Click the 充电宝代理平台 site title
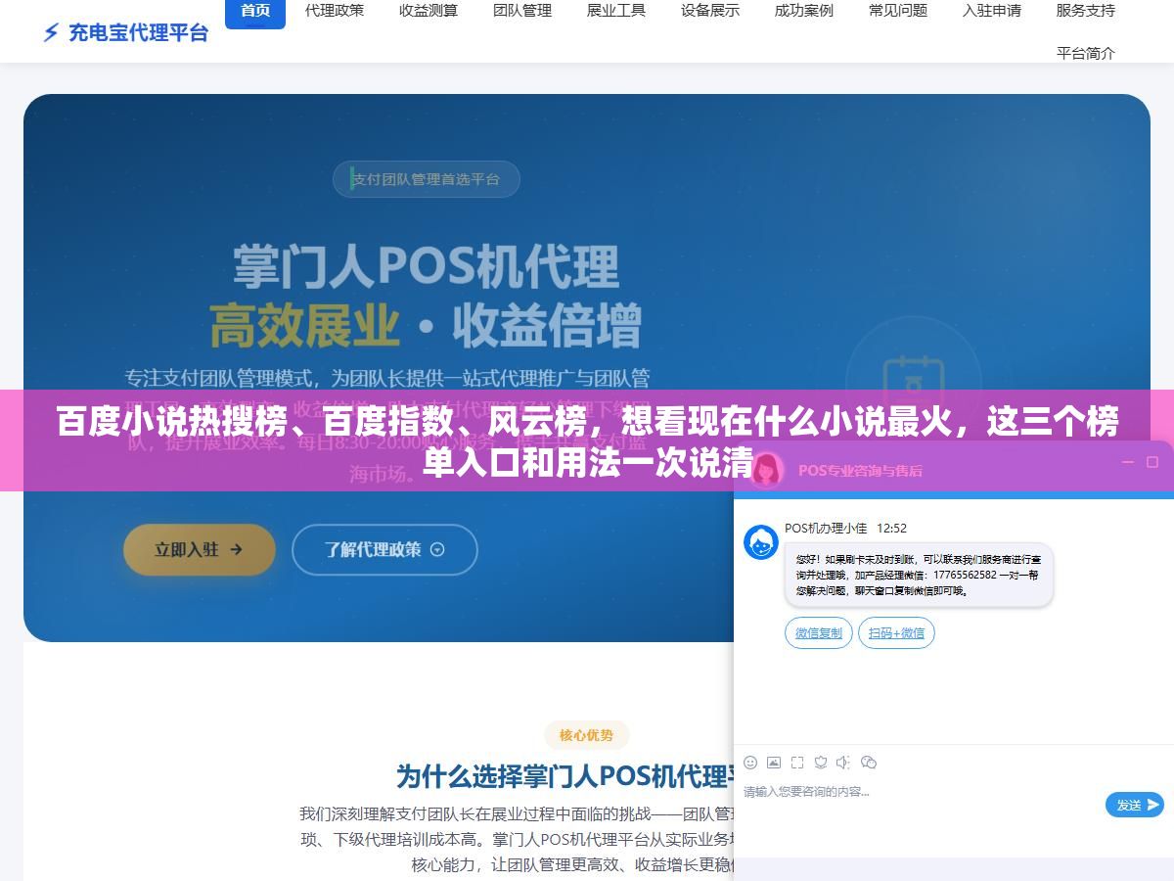 click(x=138, y=32)
